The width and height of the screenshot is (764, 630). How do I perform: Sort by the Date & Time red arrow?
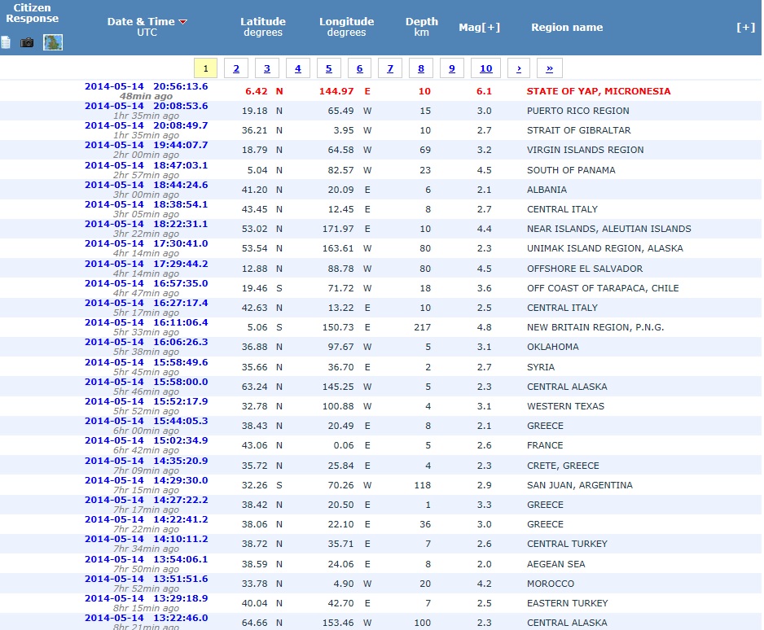click(x=183, y=22)
